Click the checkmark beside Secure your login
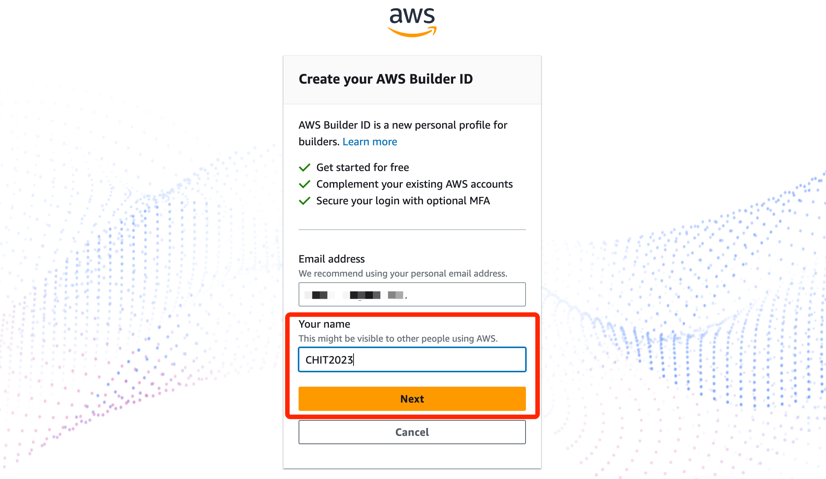The image size is (826, 479). pos(305,201)
